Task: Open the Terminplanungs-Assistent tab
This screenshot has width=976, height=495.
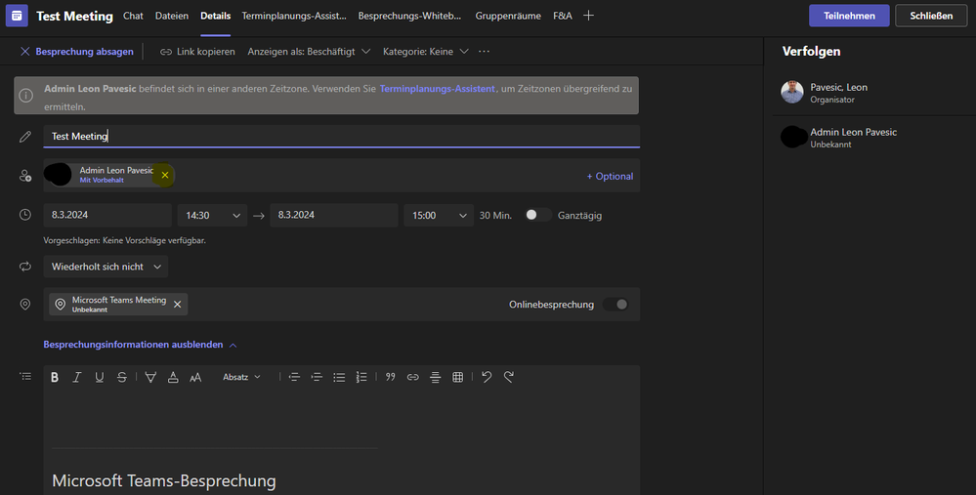Action: click(x=294, y=16)
